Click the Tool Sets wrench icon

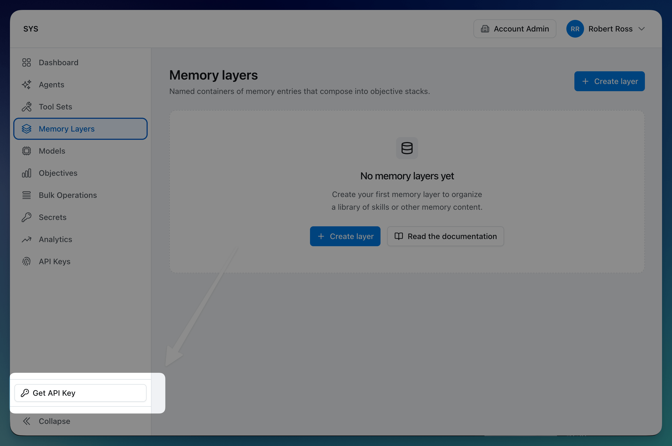pyautogui.click(x=27, y=107)
